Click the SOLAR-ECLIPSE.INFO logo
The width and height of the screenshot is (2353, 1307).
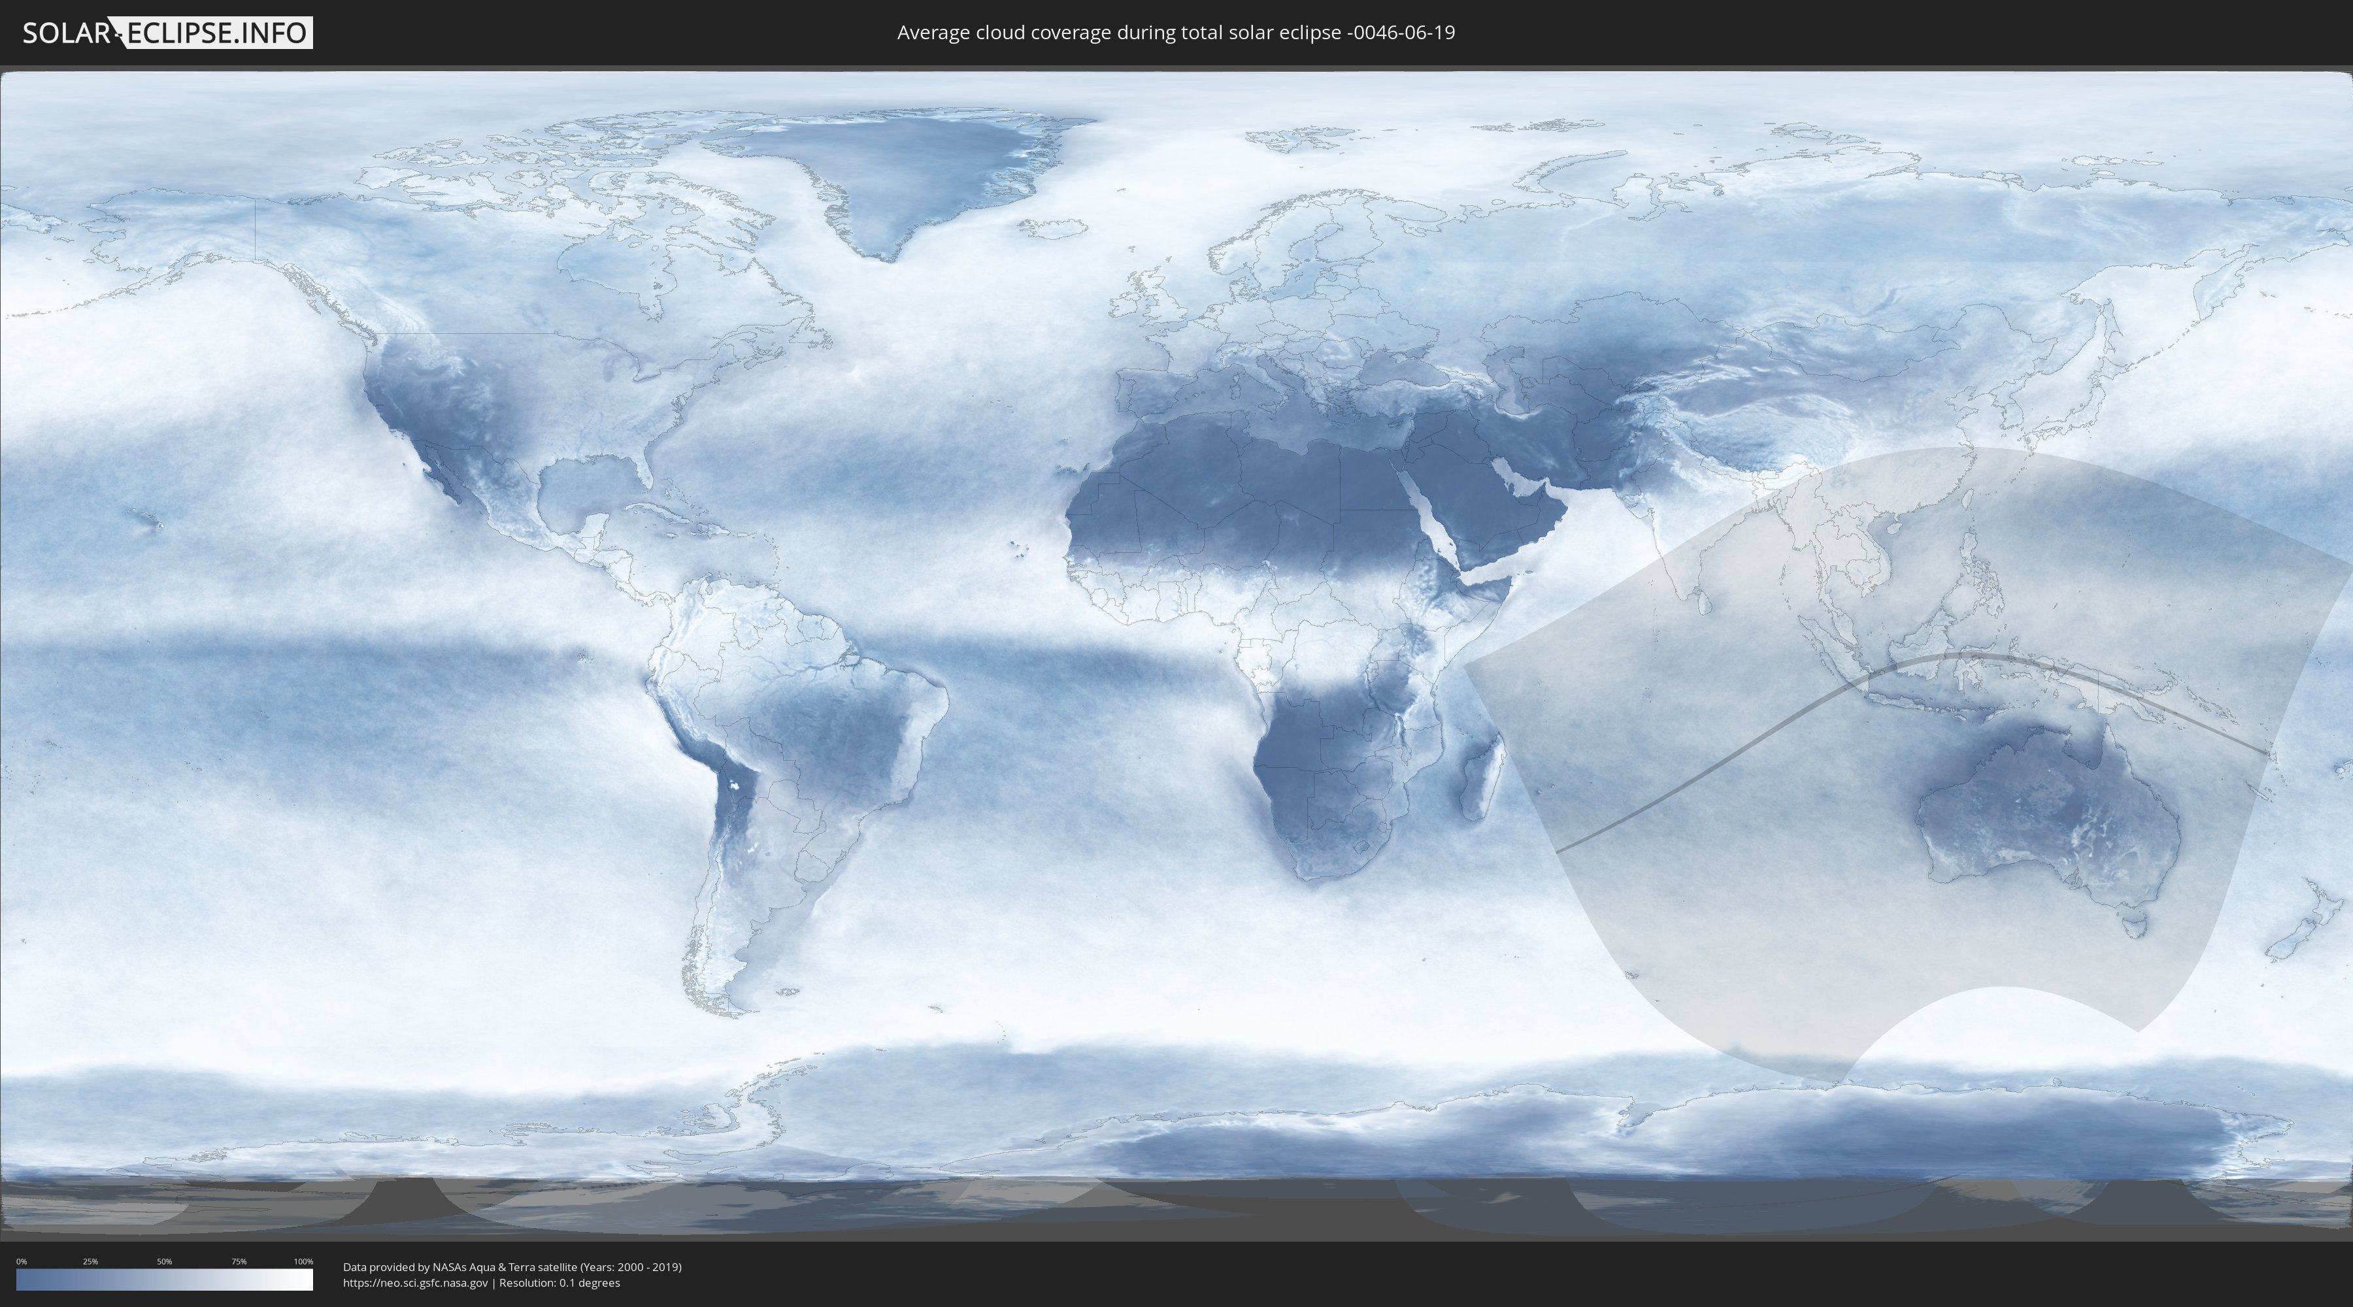(x=167, y=33)
